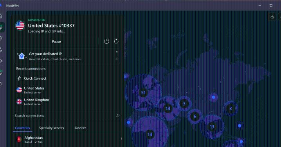The height and width of the screenshot is (147, 281).
Task: Select the 14 cluster over Middle East
Action: click(x=168, y=108)
